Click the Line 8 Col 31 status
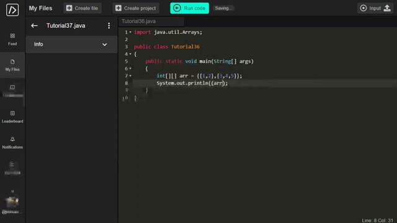 click(x=377, y=221)
